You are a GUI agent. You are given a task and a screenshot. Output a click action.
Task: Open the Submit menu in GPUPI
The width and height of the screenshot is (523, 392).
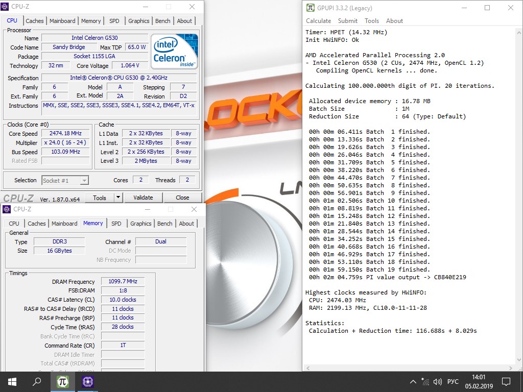coord(347,20)
